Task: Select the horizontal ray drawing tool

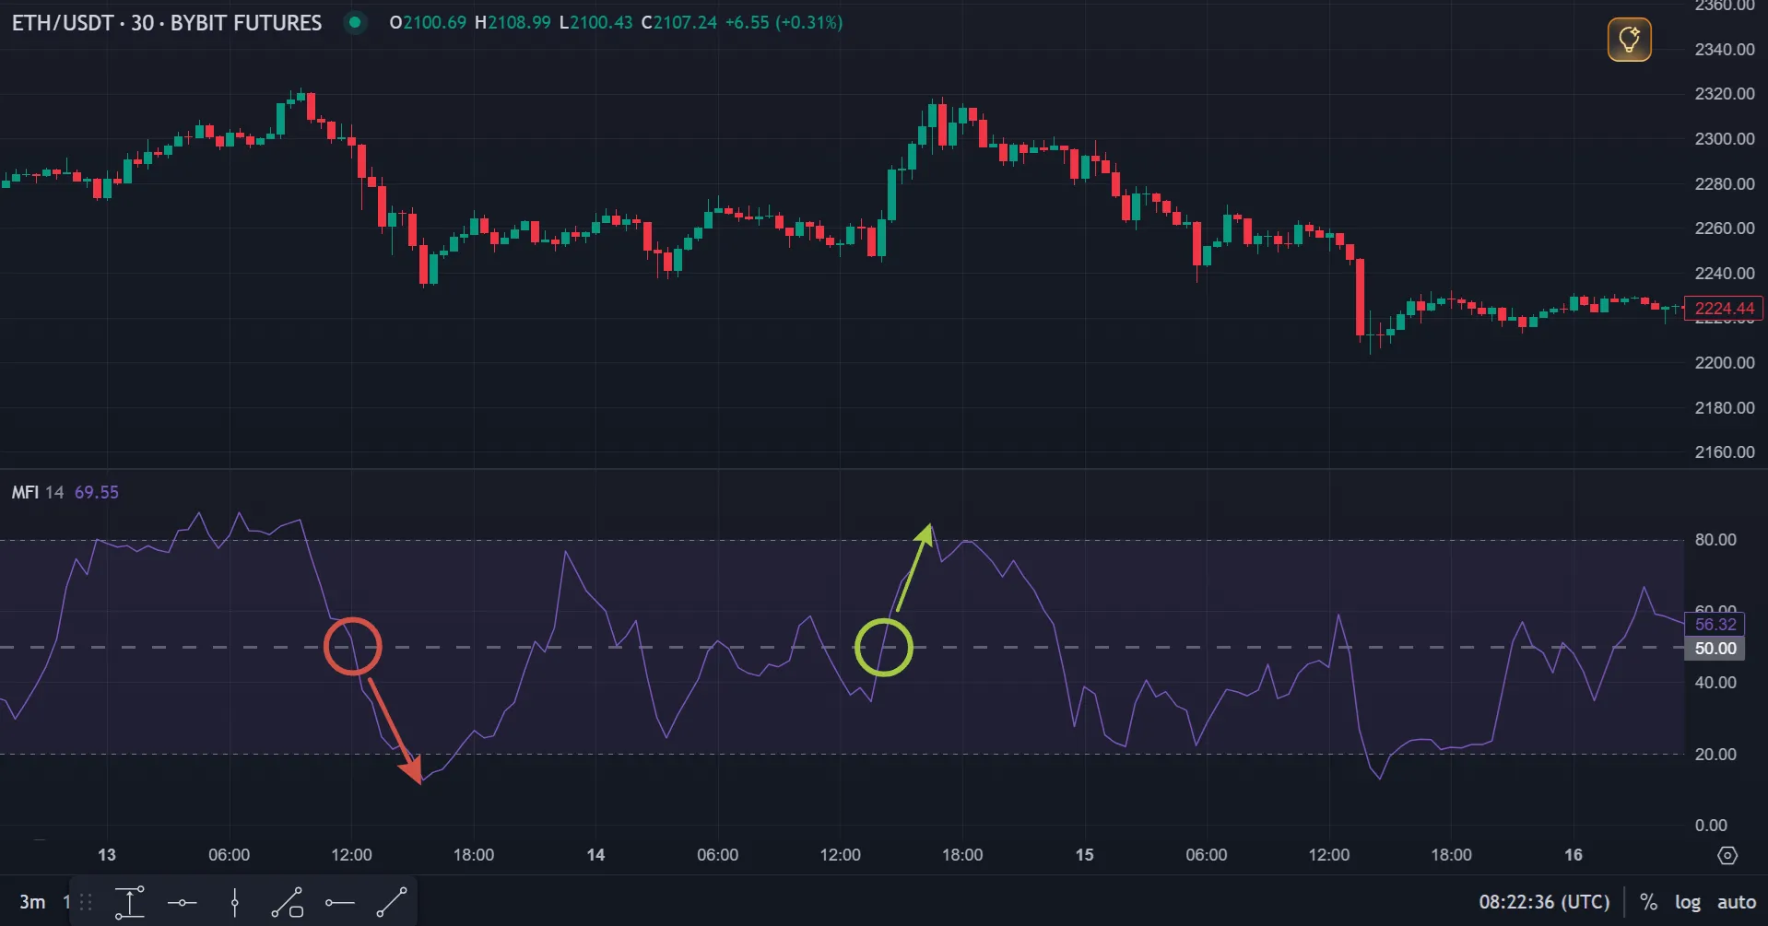Action: [339, 903]
